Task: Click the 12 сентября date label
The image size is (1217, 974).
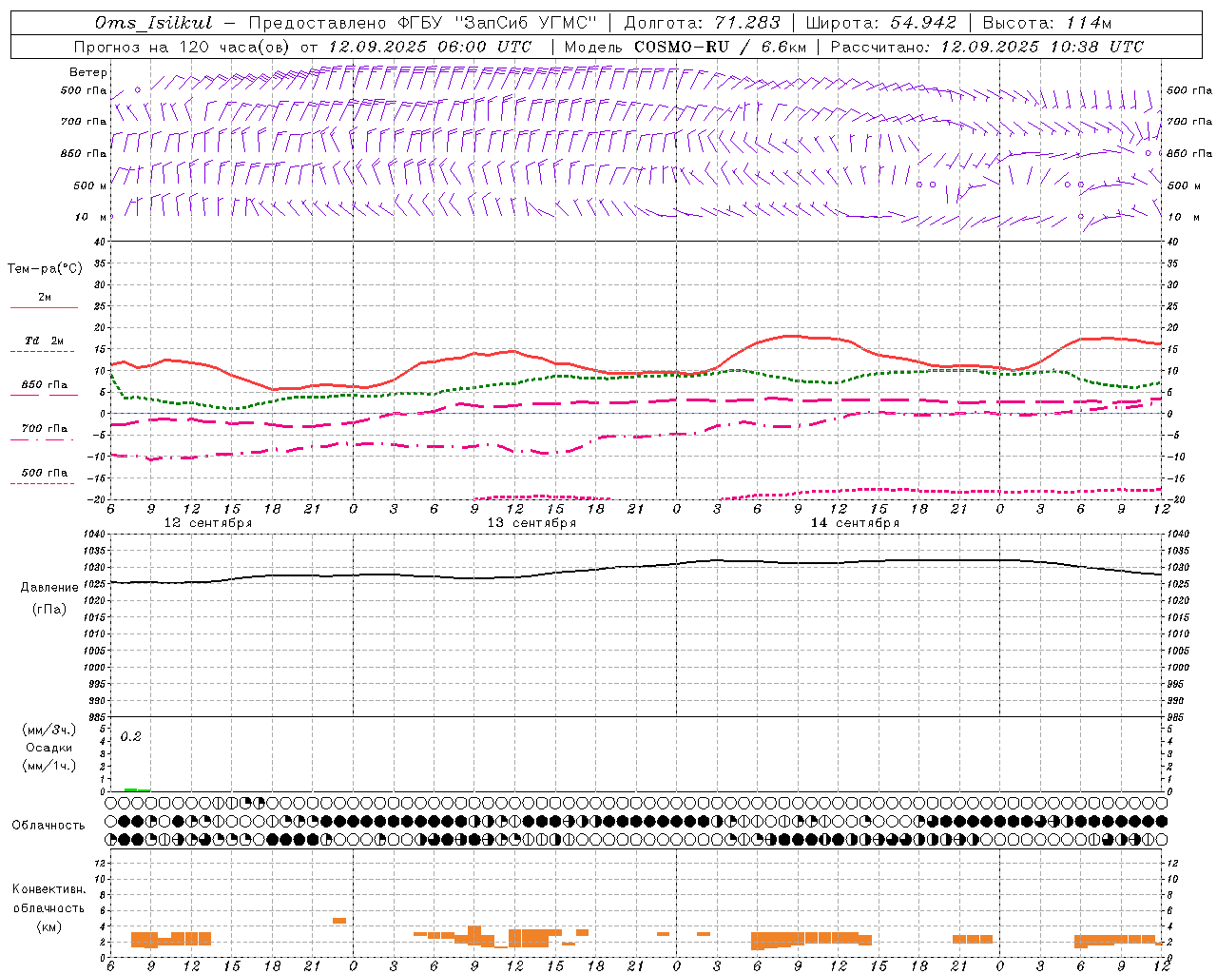Action: coord(208,523)
